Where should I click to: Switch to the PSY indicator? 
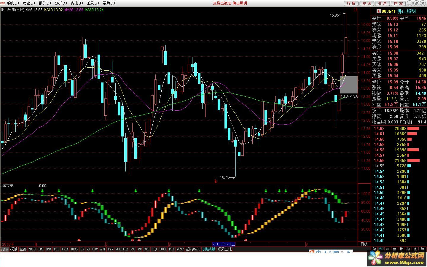tap(172, 249)
